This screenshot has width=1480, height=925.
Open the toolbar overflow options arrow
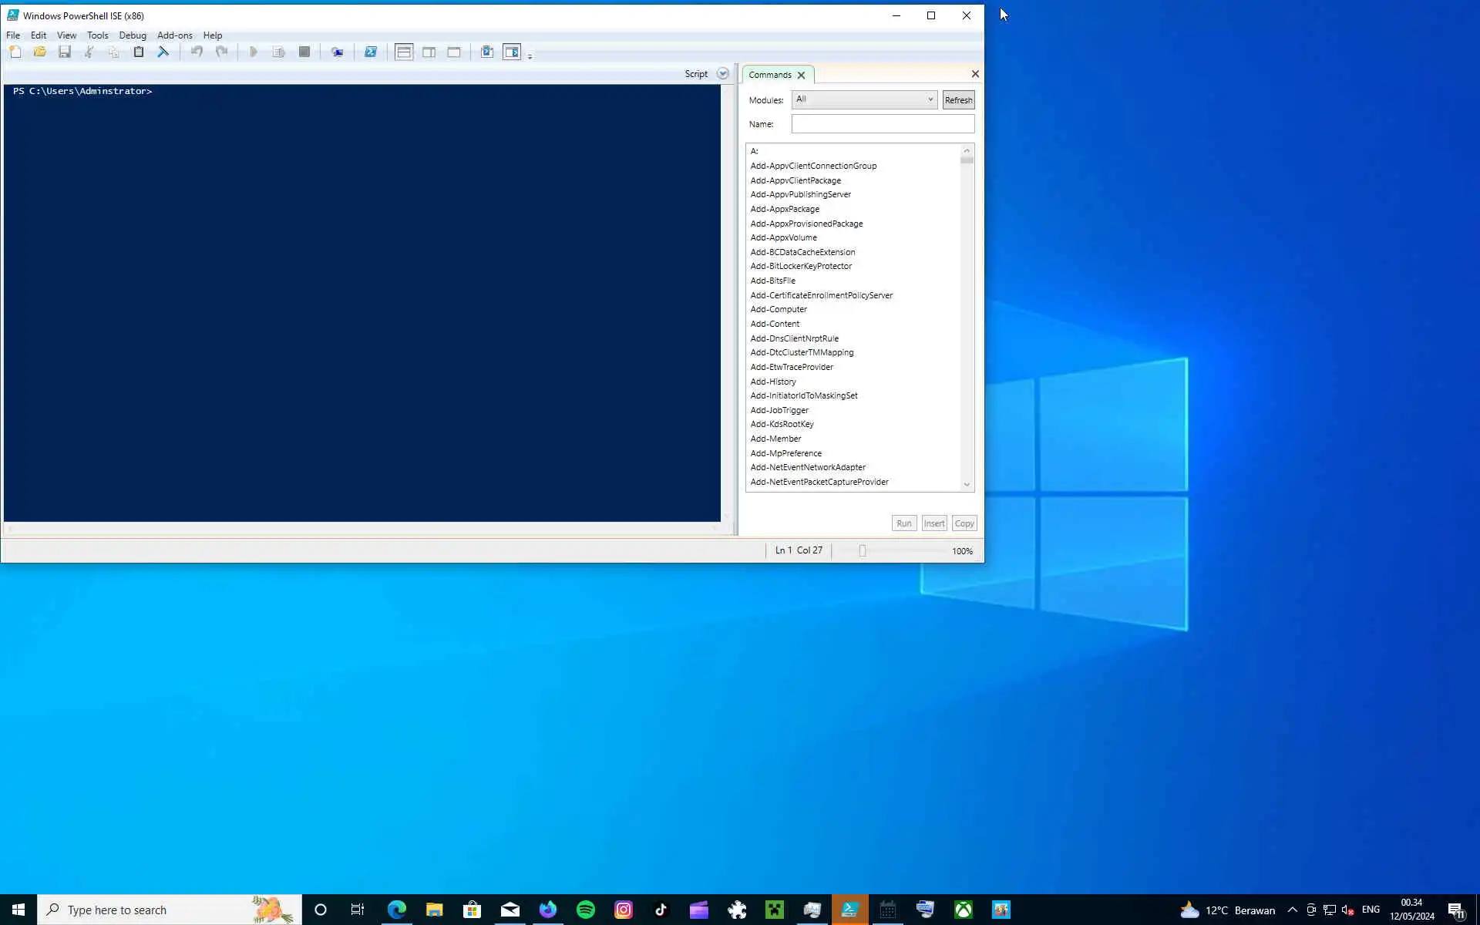(x=530, y=56)
